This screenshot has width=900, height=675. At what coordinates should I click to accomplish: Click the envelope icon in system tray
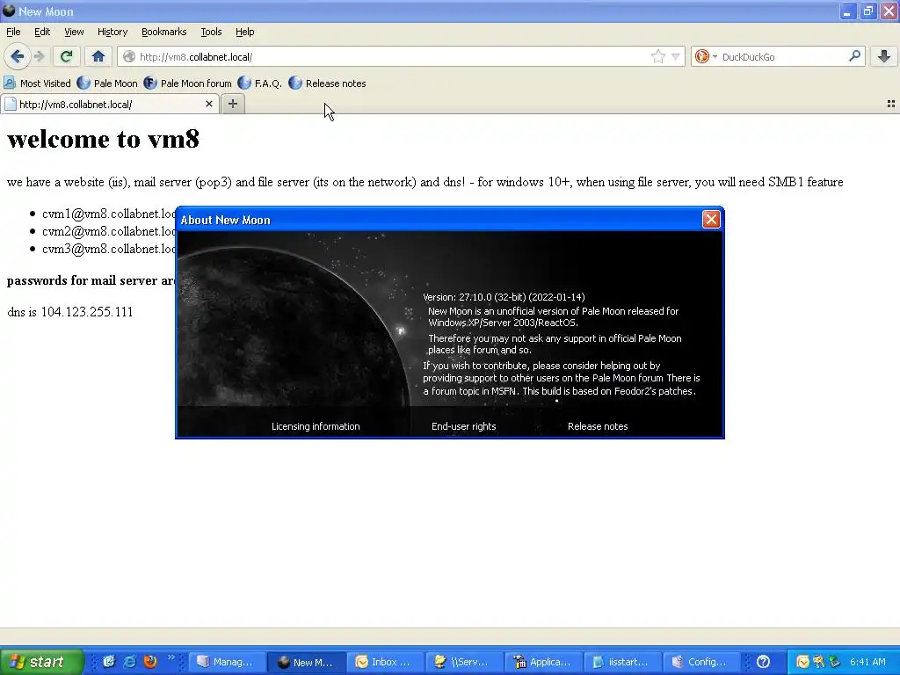pos(802,662)
